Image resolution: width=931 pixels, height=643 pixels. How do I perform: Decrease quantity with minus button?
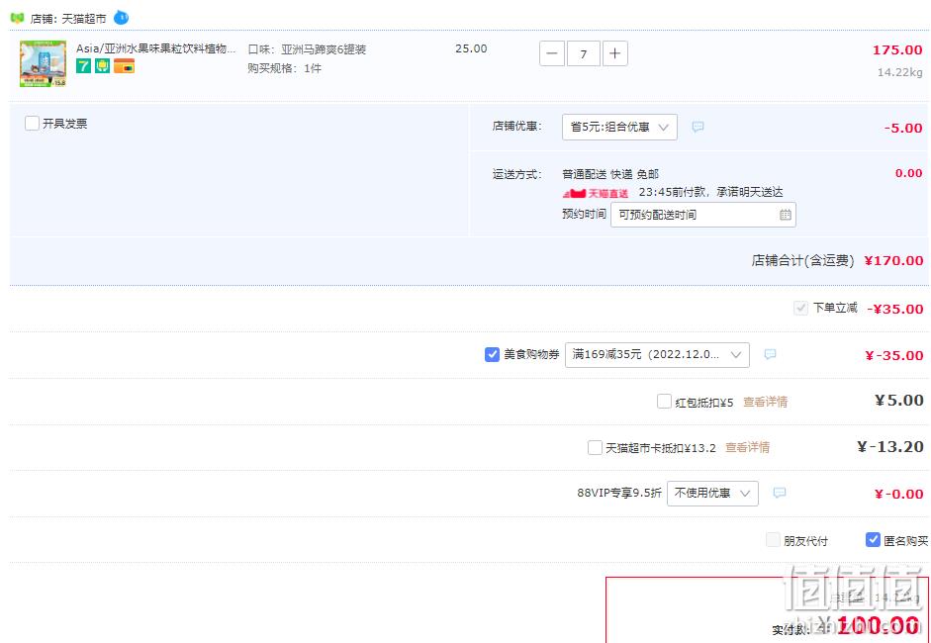point(552,54)
